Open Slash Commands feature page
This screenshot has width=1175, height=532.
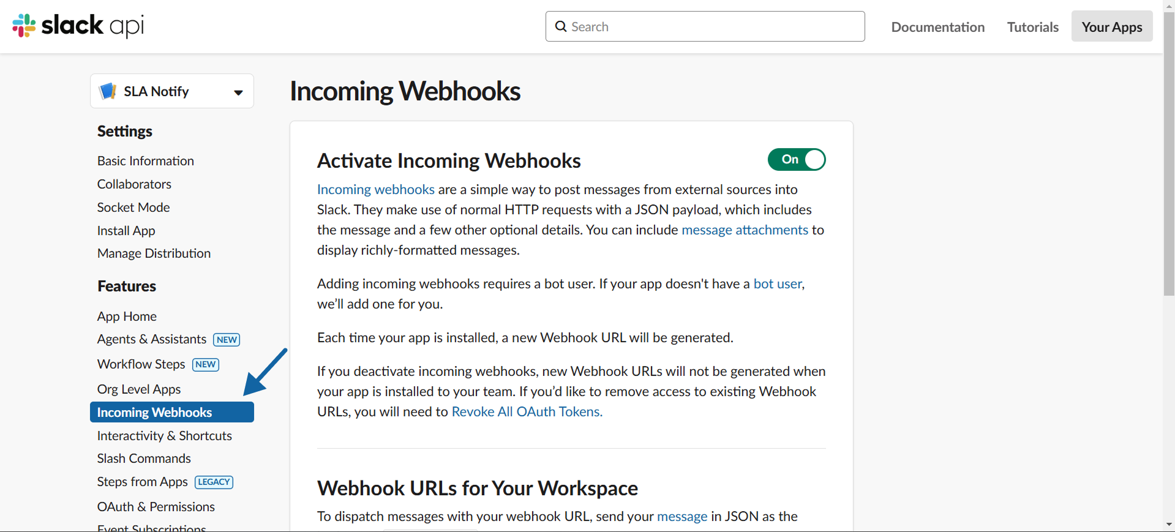[144, 459]
